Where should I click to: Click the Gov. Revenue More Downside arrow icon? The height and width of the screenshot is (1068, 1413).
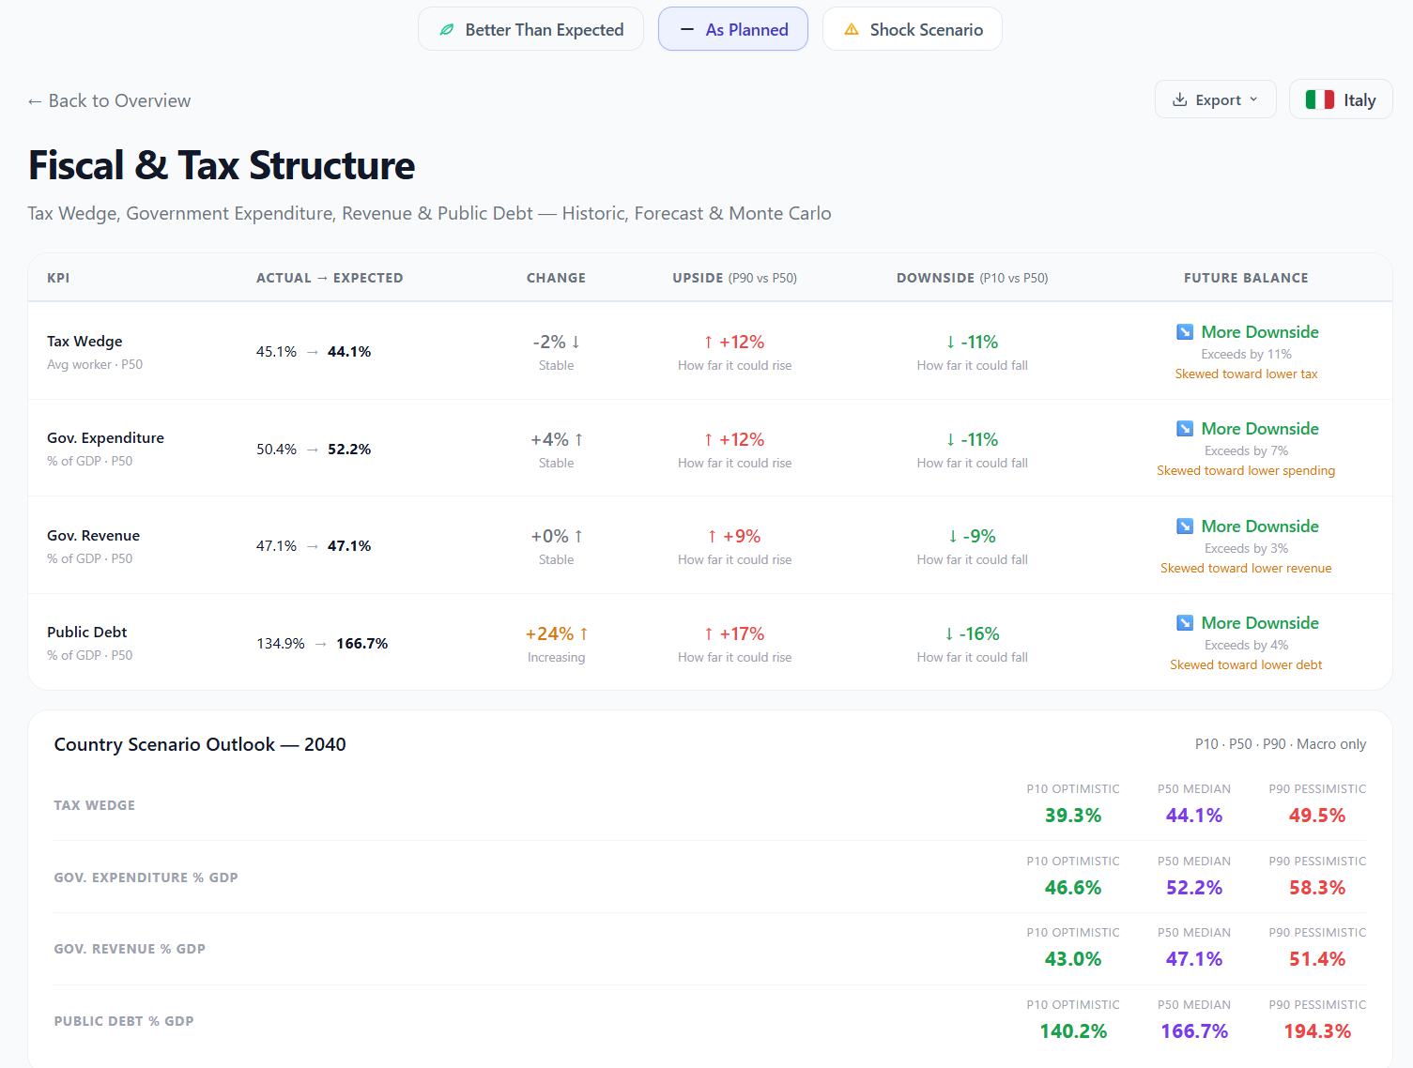pos(1185,526)
